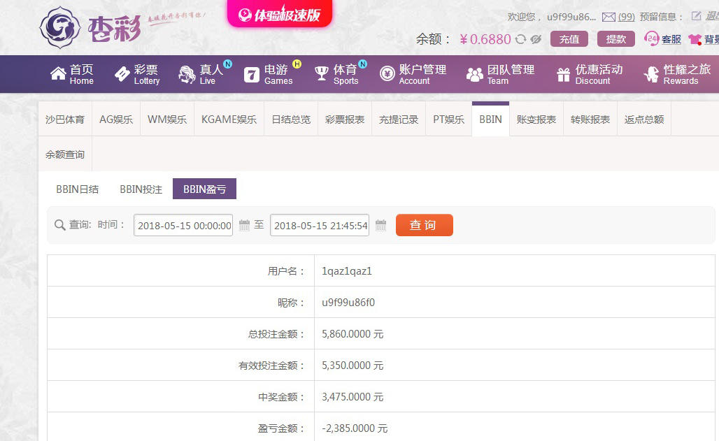
Task: Click the site logo emblem
Action: [60, 27]
